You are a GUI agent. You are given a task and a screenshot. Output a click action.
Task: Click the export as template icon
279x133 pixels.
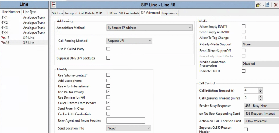tap(267, 5)
